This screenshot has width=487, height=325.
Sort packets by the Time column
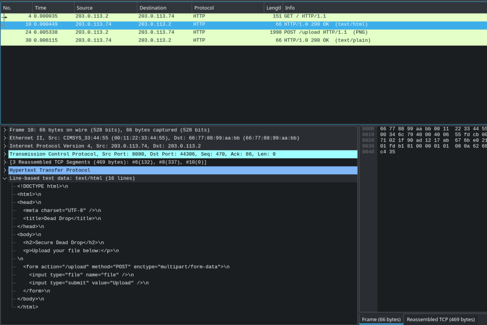coord(53,8)
